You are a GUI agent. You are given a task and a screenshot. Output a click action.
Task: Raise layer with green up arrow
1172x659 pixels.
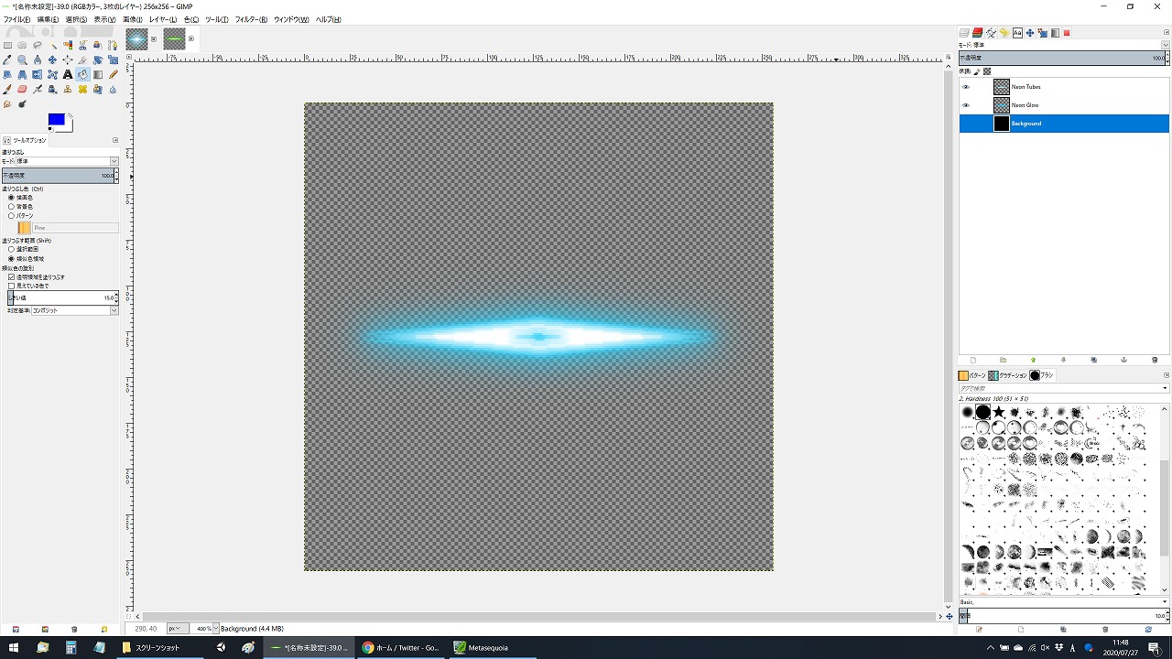pyautogui.click(x=1033, y=360)
